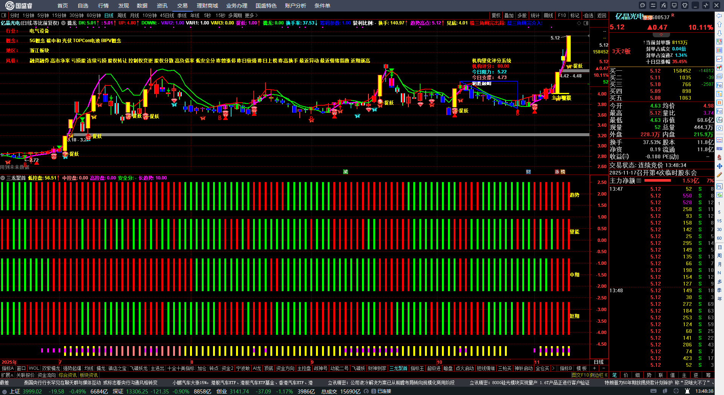Open the list icon beside 主力净额

pos(639,181)
